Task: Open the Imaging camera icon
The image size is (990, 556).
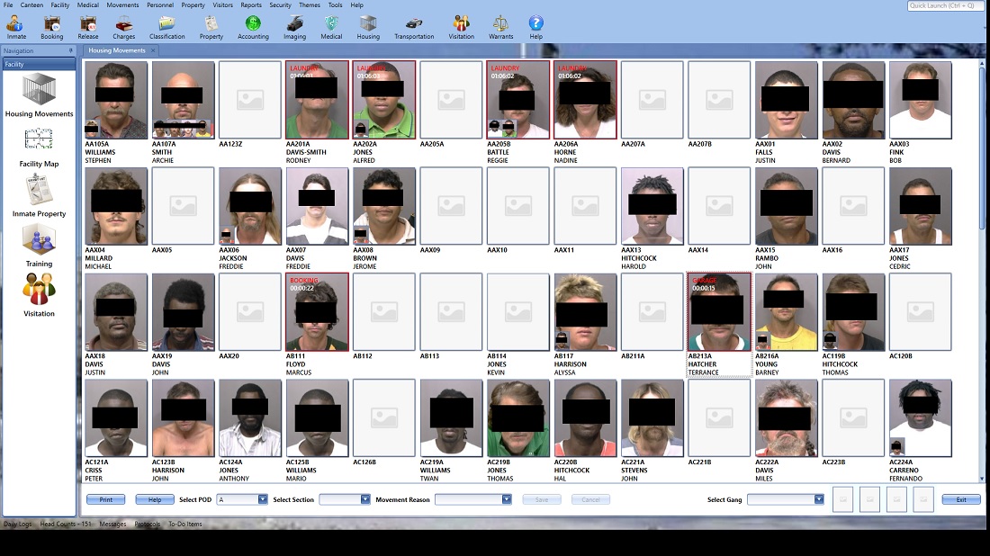Action: pos(295,27)
